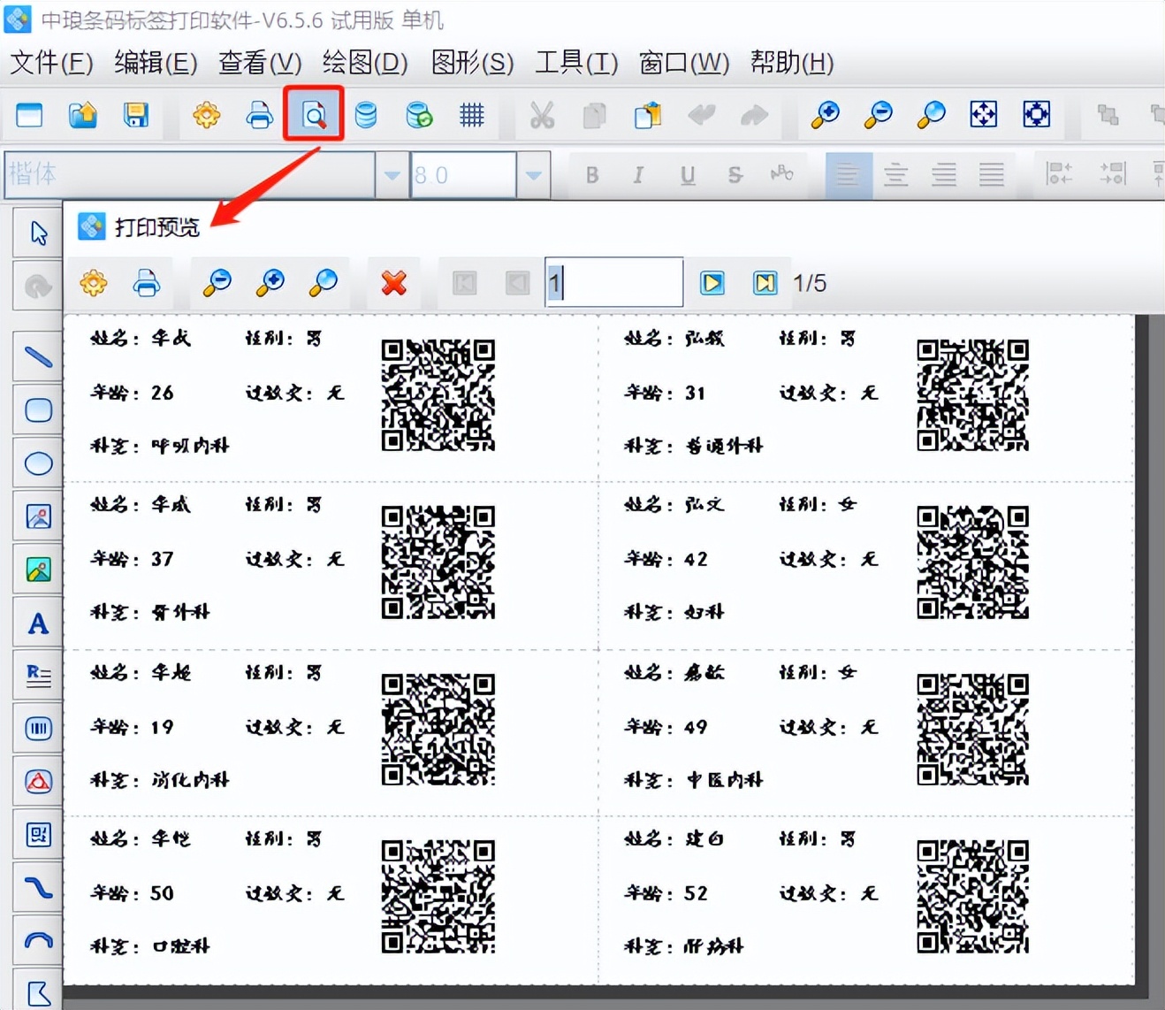
Task: Click the page number field
Action: (x=614, y=282)
